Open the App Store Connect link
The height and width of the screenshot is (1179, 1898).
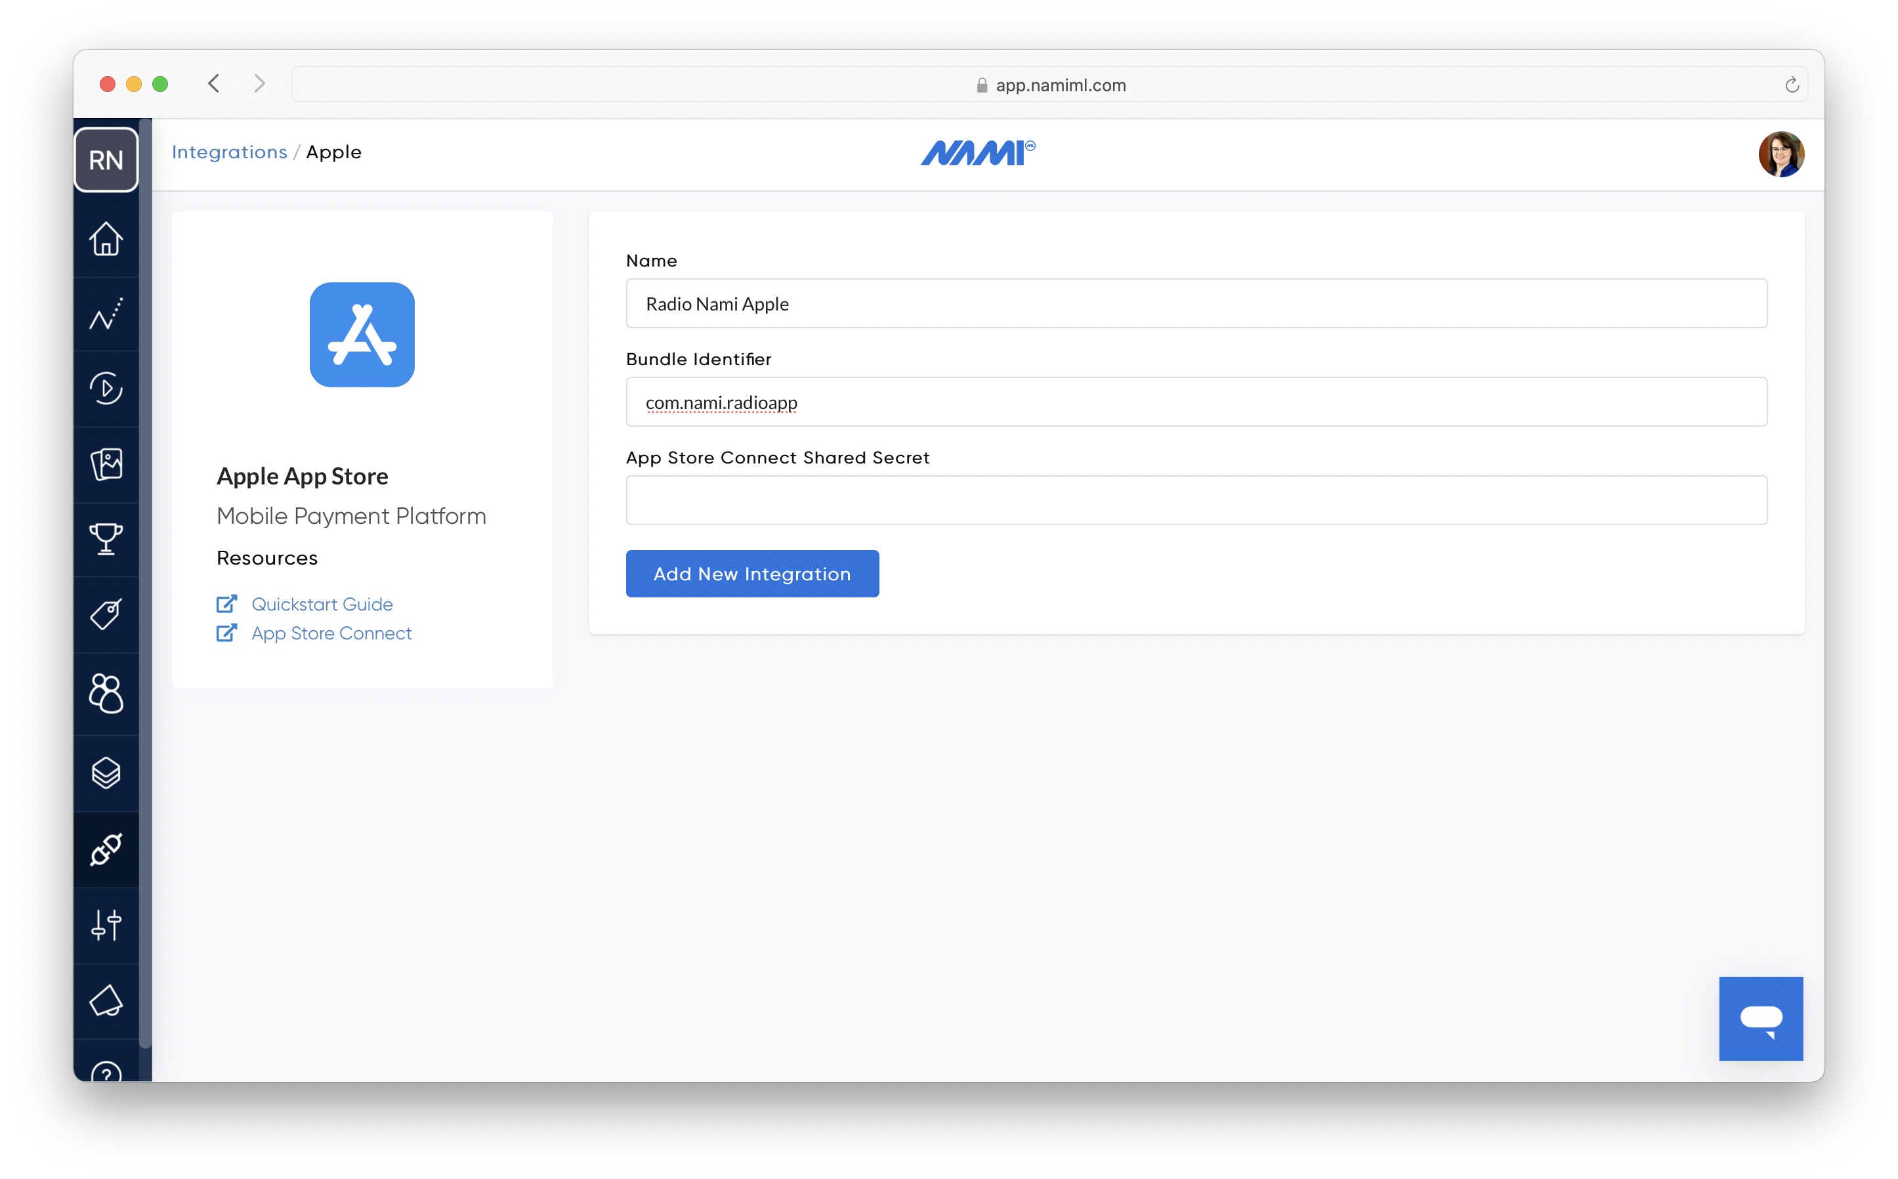click(x=331, y=633)
